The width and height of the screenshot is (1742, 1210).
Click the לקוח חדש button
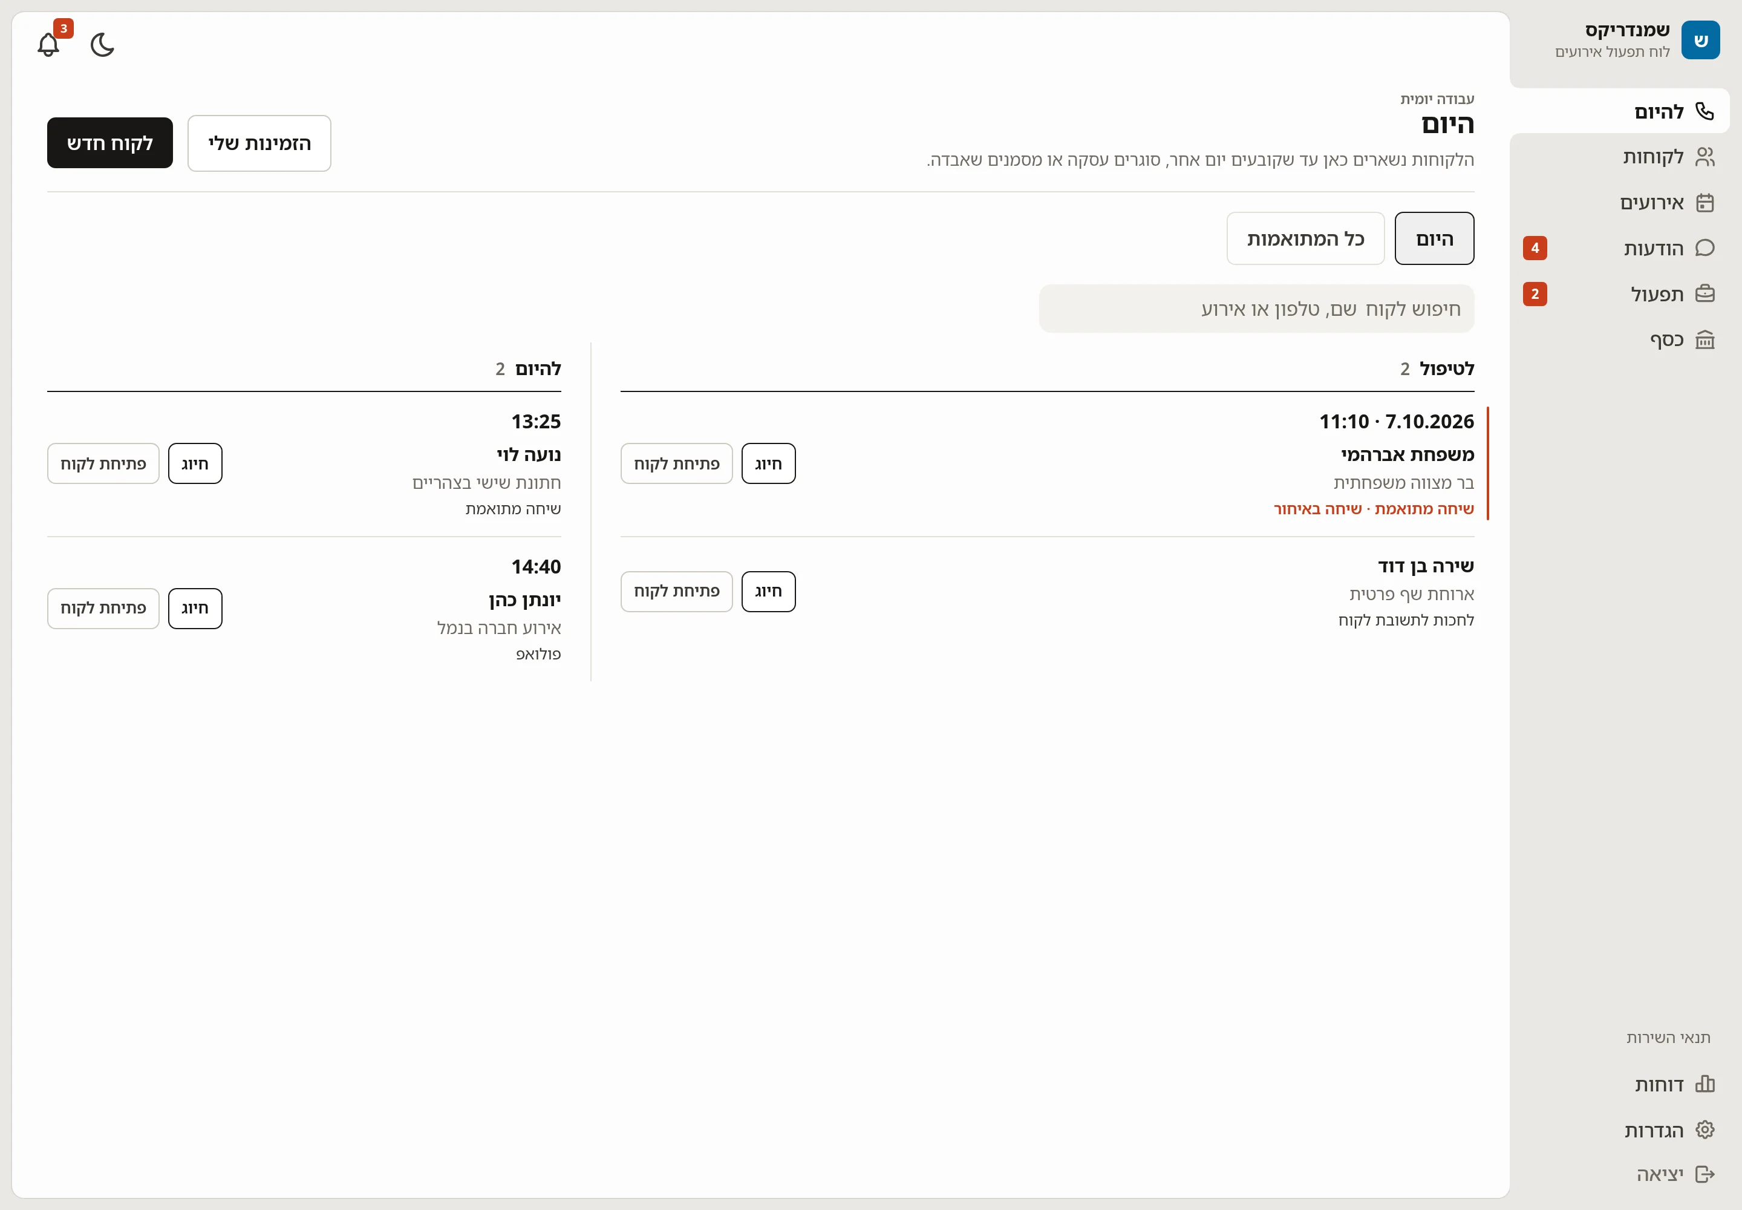(110, 143)
